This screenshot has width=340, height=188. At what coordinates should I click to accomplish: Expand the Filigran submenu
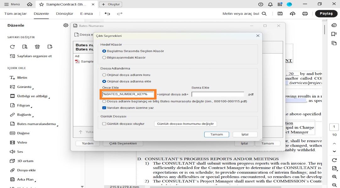(31, 107)
